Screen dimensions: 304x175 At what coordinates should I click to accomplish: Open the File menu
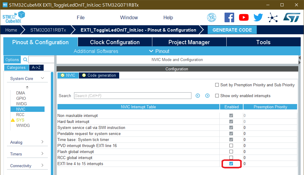click(81, 18)
